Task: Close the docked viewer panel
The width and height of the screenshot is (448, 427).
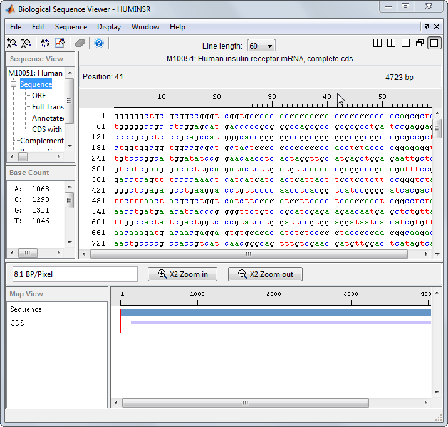Action: pos(437,26)
